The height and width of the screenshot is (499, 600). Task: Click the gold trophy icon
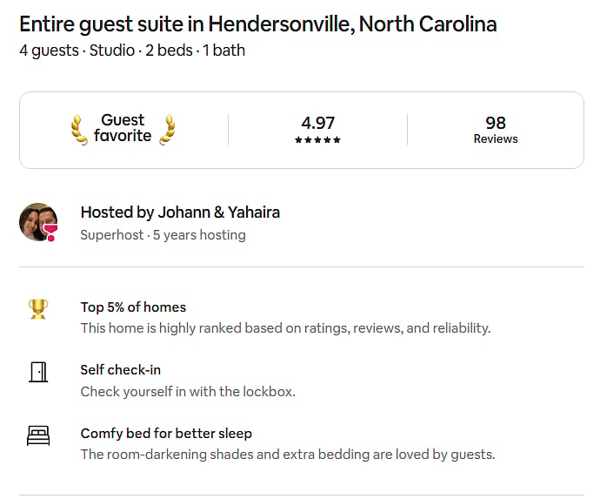click(x=38, y=309)
